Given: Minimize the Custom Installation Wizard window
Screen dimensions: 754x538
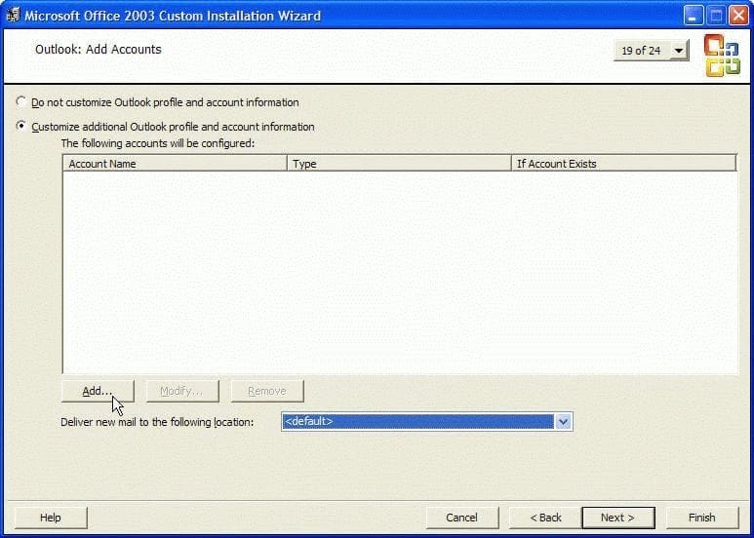Looking at the screenshot, I should 693,16.
